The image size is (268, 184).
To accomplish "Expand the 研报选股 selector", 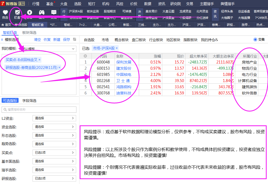I will click(x=54, y=178).
